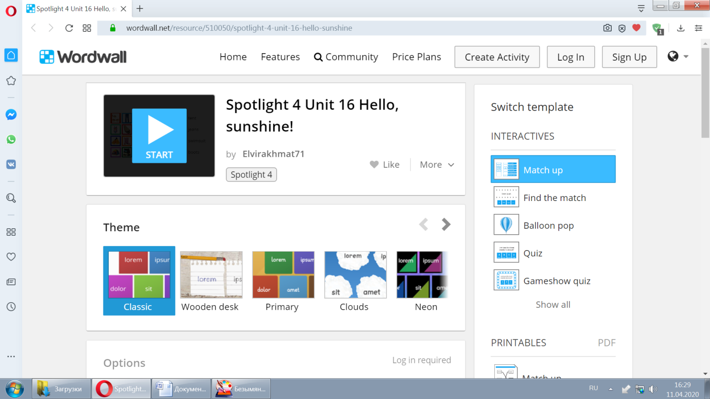The height and width of the screenshot is (399, 710).
Task: Open tab list menu icon
Action: coord(641,8)
